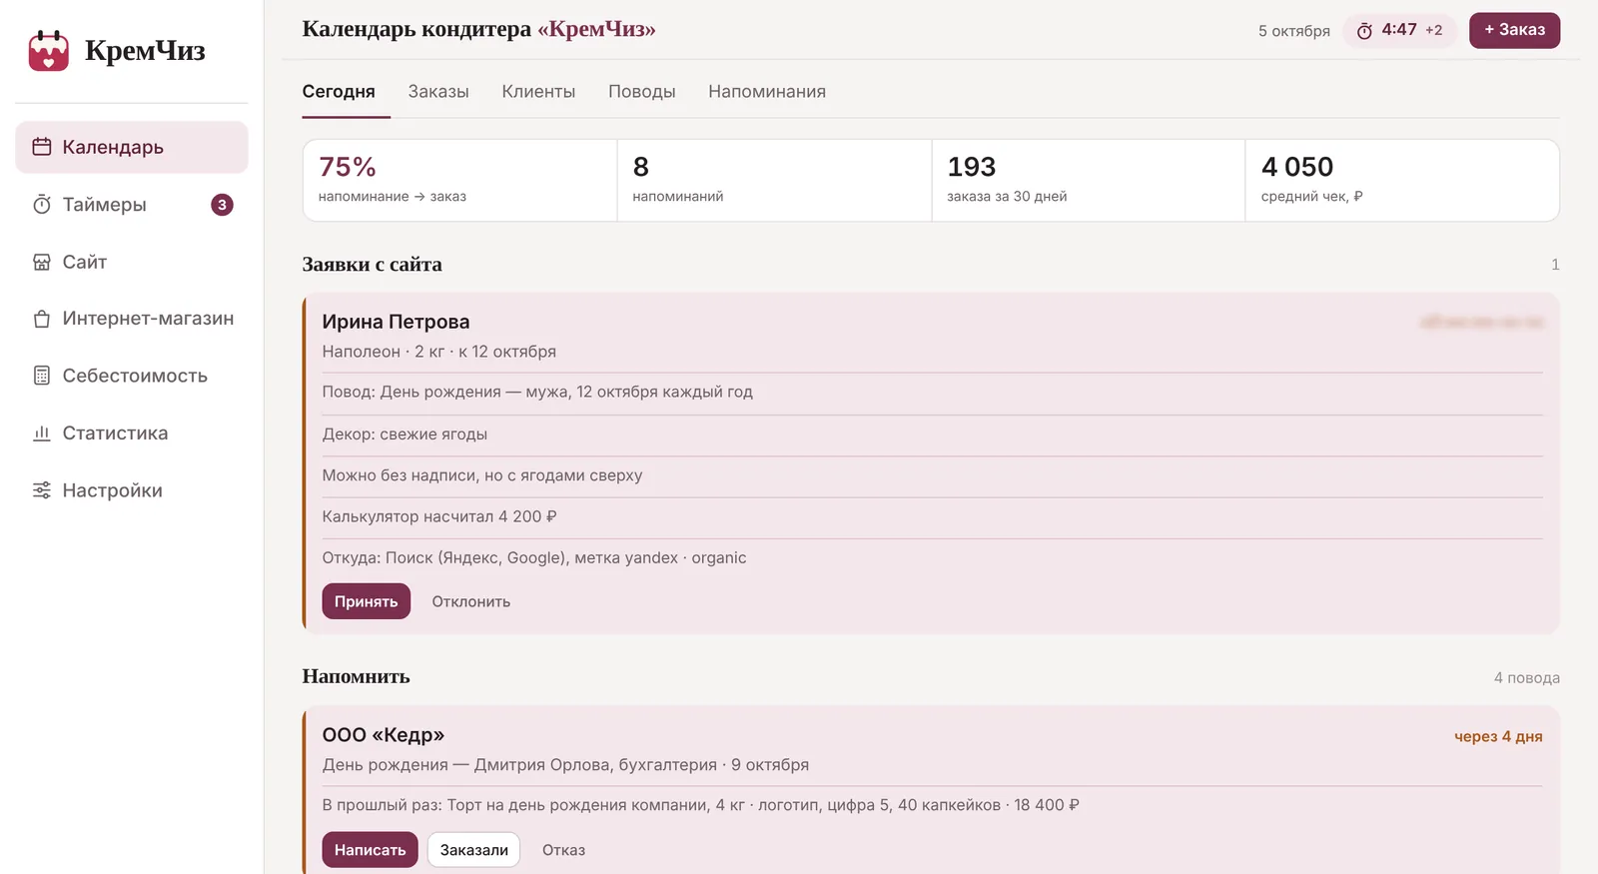
Task: Click the 193 заказа за 30 дней card
Action: tap(1089, 180)
